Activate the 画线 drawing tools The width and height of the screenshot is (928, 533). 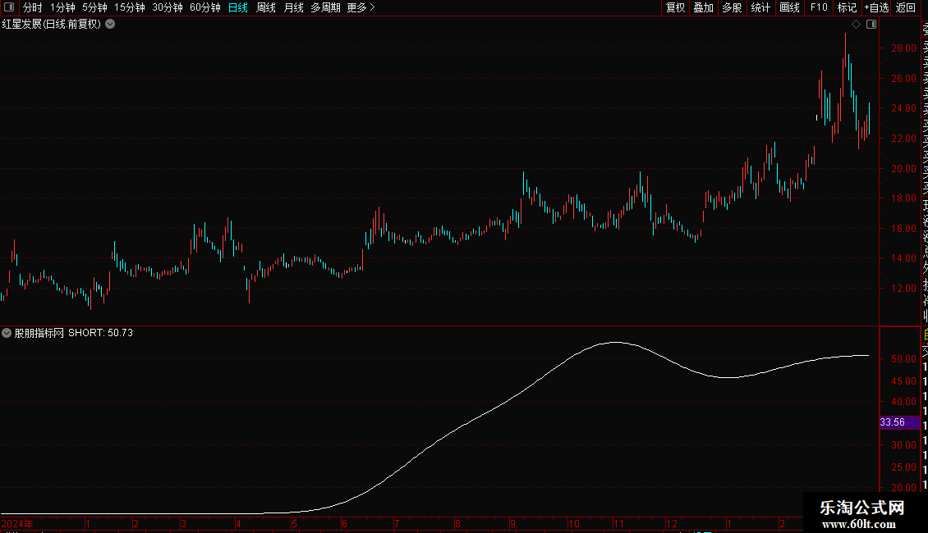(x=789, y=7)
